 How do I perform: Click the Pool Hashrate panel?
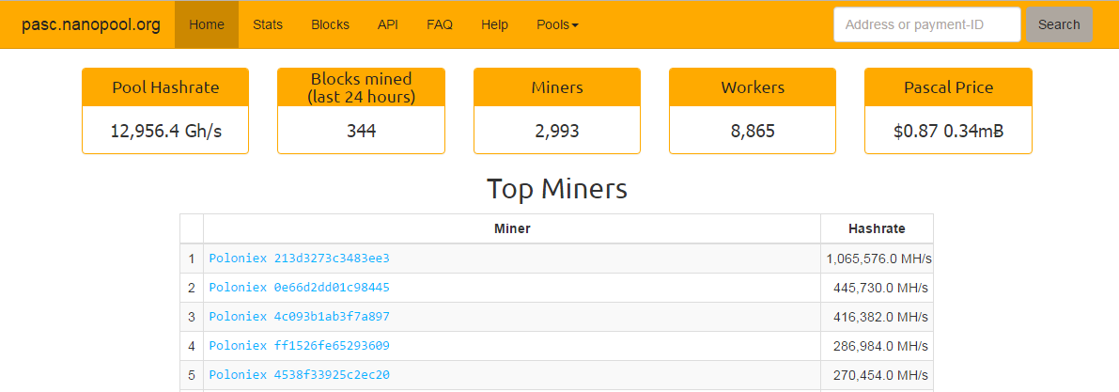click(165, 111)
